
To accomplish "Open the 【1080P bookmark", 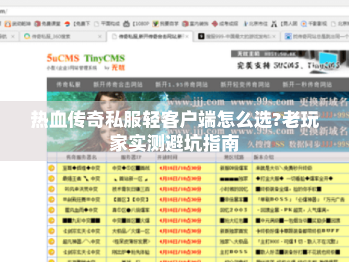I will click(136, 24).
